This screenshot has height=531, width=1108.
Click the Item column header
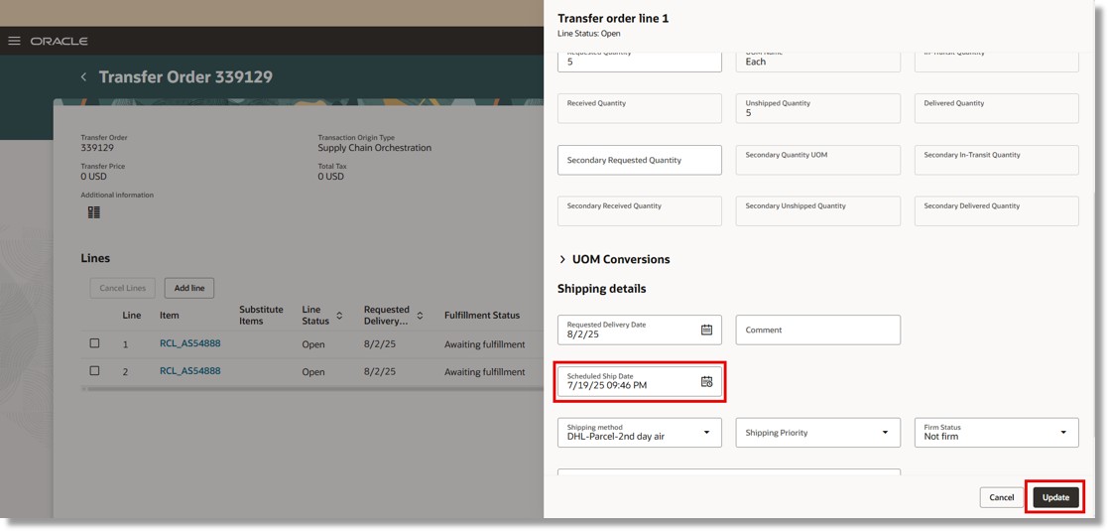(x=170, y=316)
